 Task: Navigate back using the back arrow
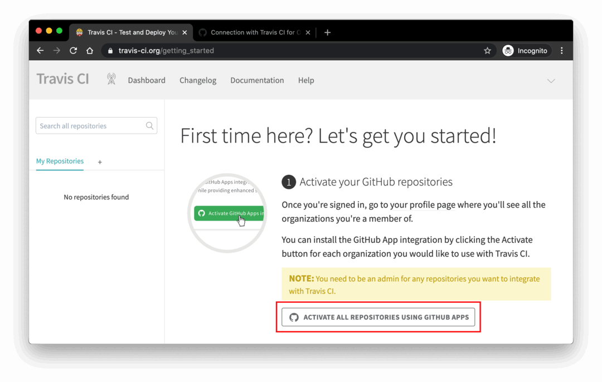pyautogui.click(x=40, y=51)
